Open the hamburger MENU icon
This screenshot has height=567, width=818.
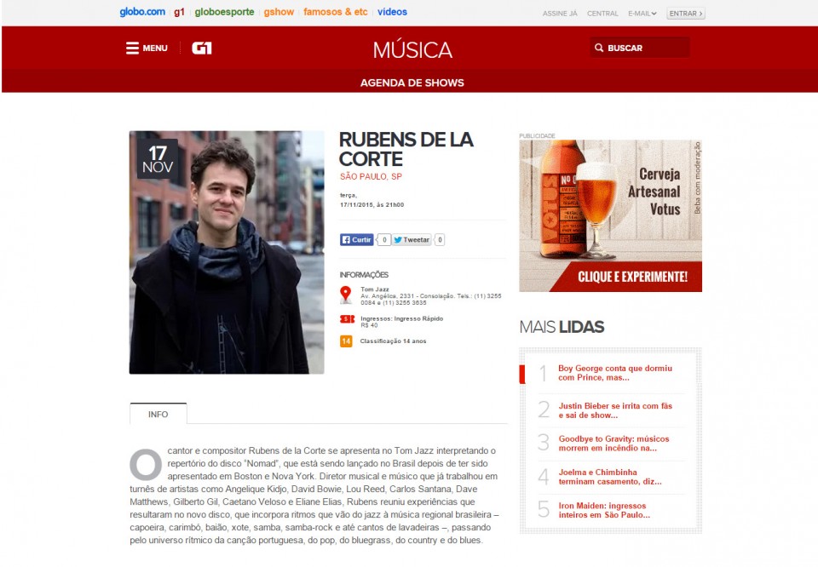(132, 48)
